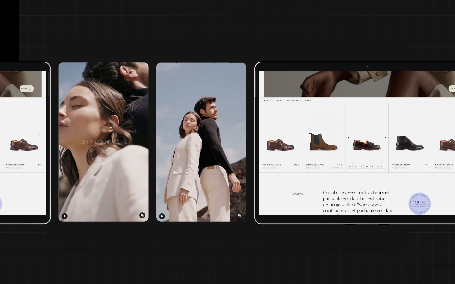Open profile icon on standing couple video
The image size is (455, 284).
pos(162,216)
